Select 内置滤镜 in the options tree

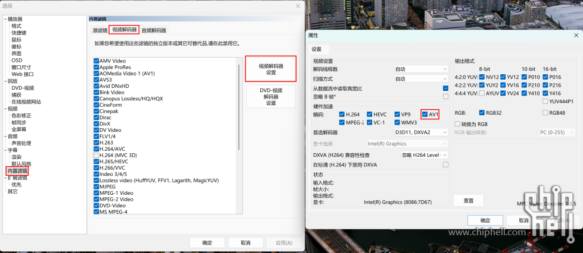17,171
